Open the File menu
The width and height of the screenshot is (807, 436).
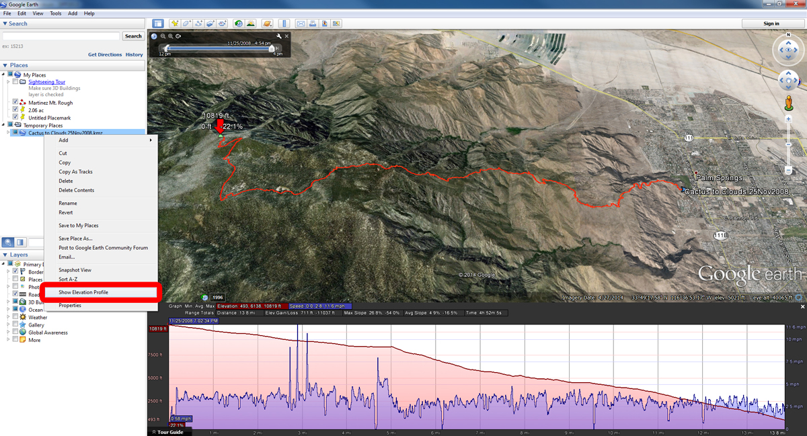pyautogui.click(x=7, y=13)
